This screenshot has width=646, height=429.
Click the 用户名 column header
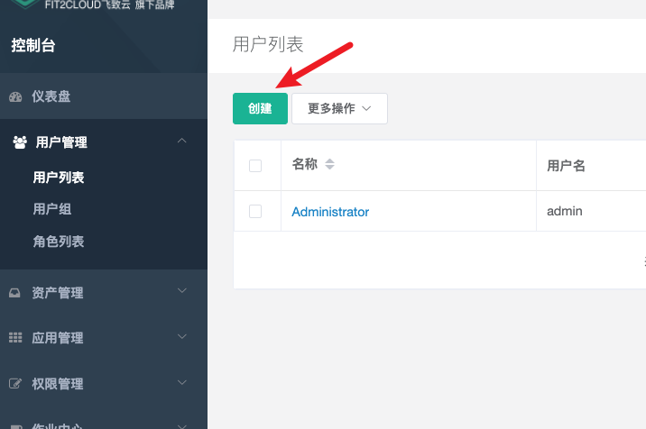566,166
